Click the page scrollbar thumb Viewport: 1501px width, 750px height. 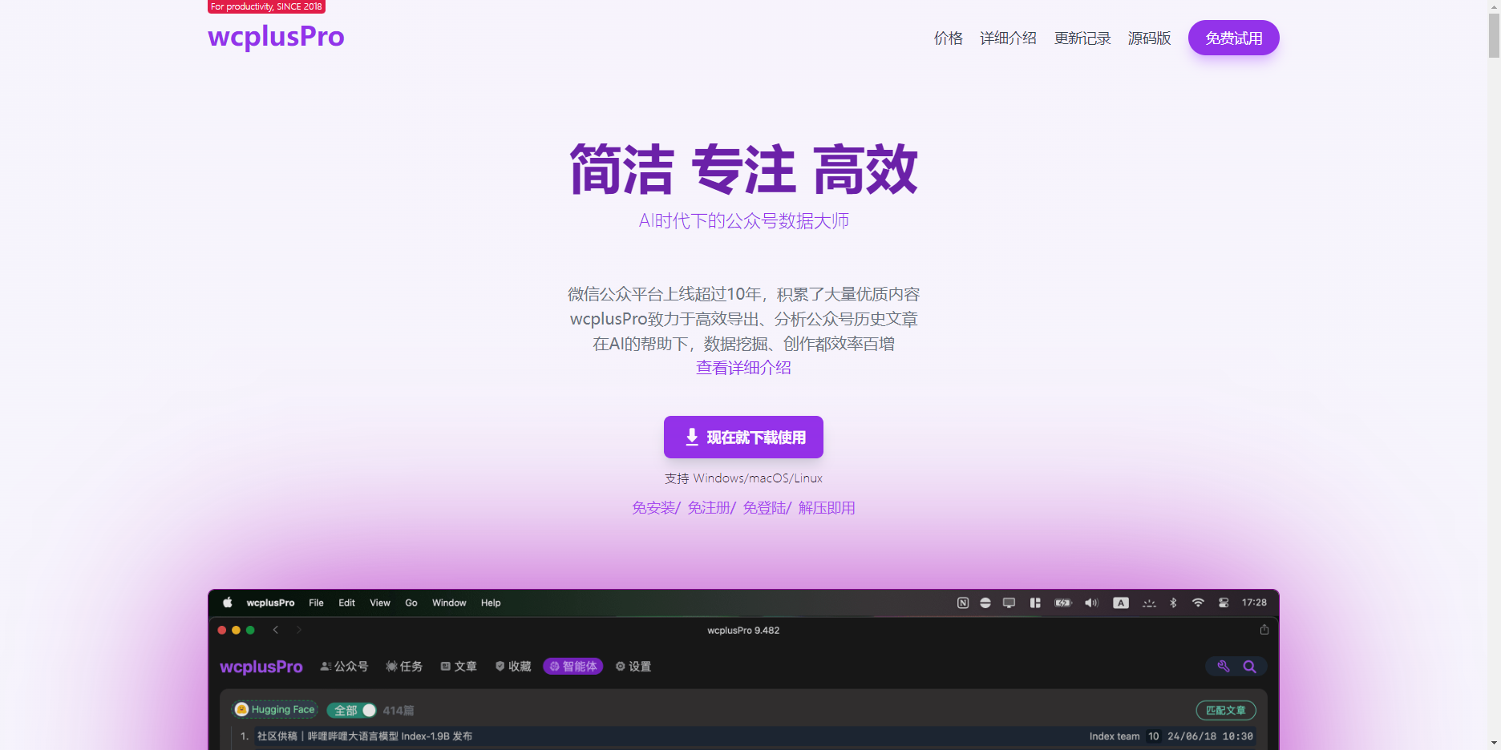[x=1494, y=34]
